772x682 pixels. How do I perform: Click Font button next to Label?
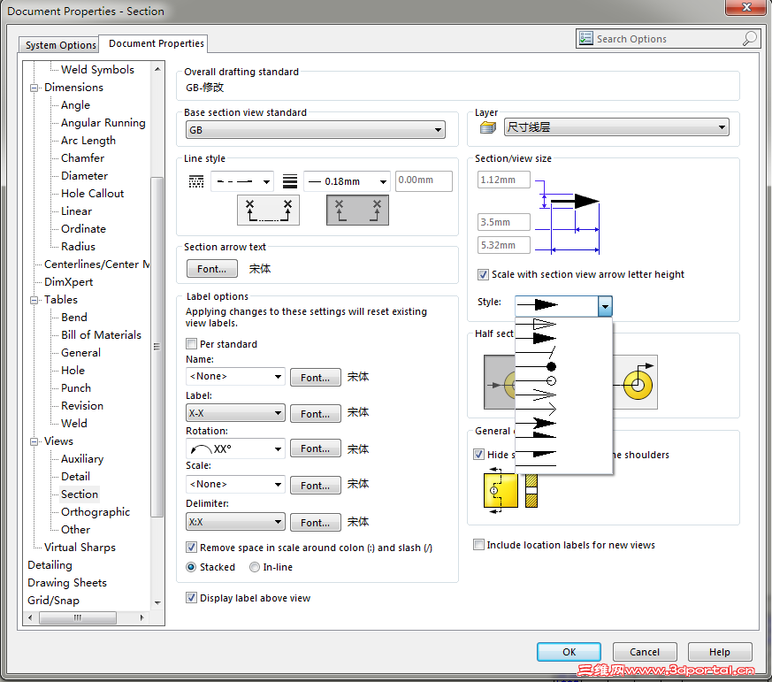315,414
